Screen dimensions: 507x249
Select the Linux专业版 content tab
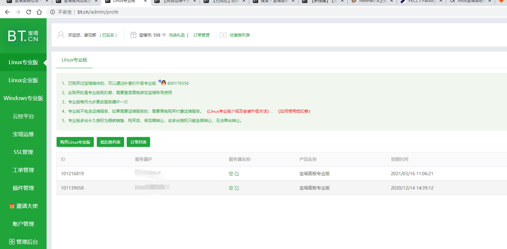(x=75, y=60)
